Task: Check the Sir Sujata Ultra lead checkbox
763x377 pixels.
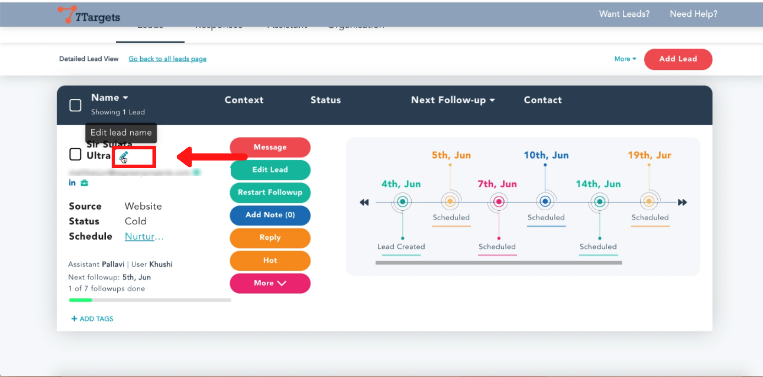Action: 76,154
